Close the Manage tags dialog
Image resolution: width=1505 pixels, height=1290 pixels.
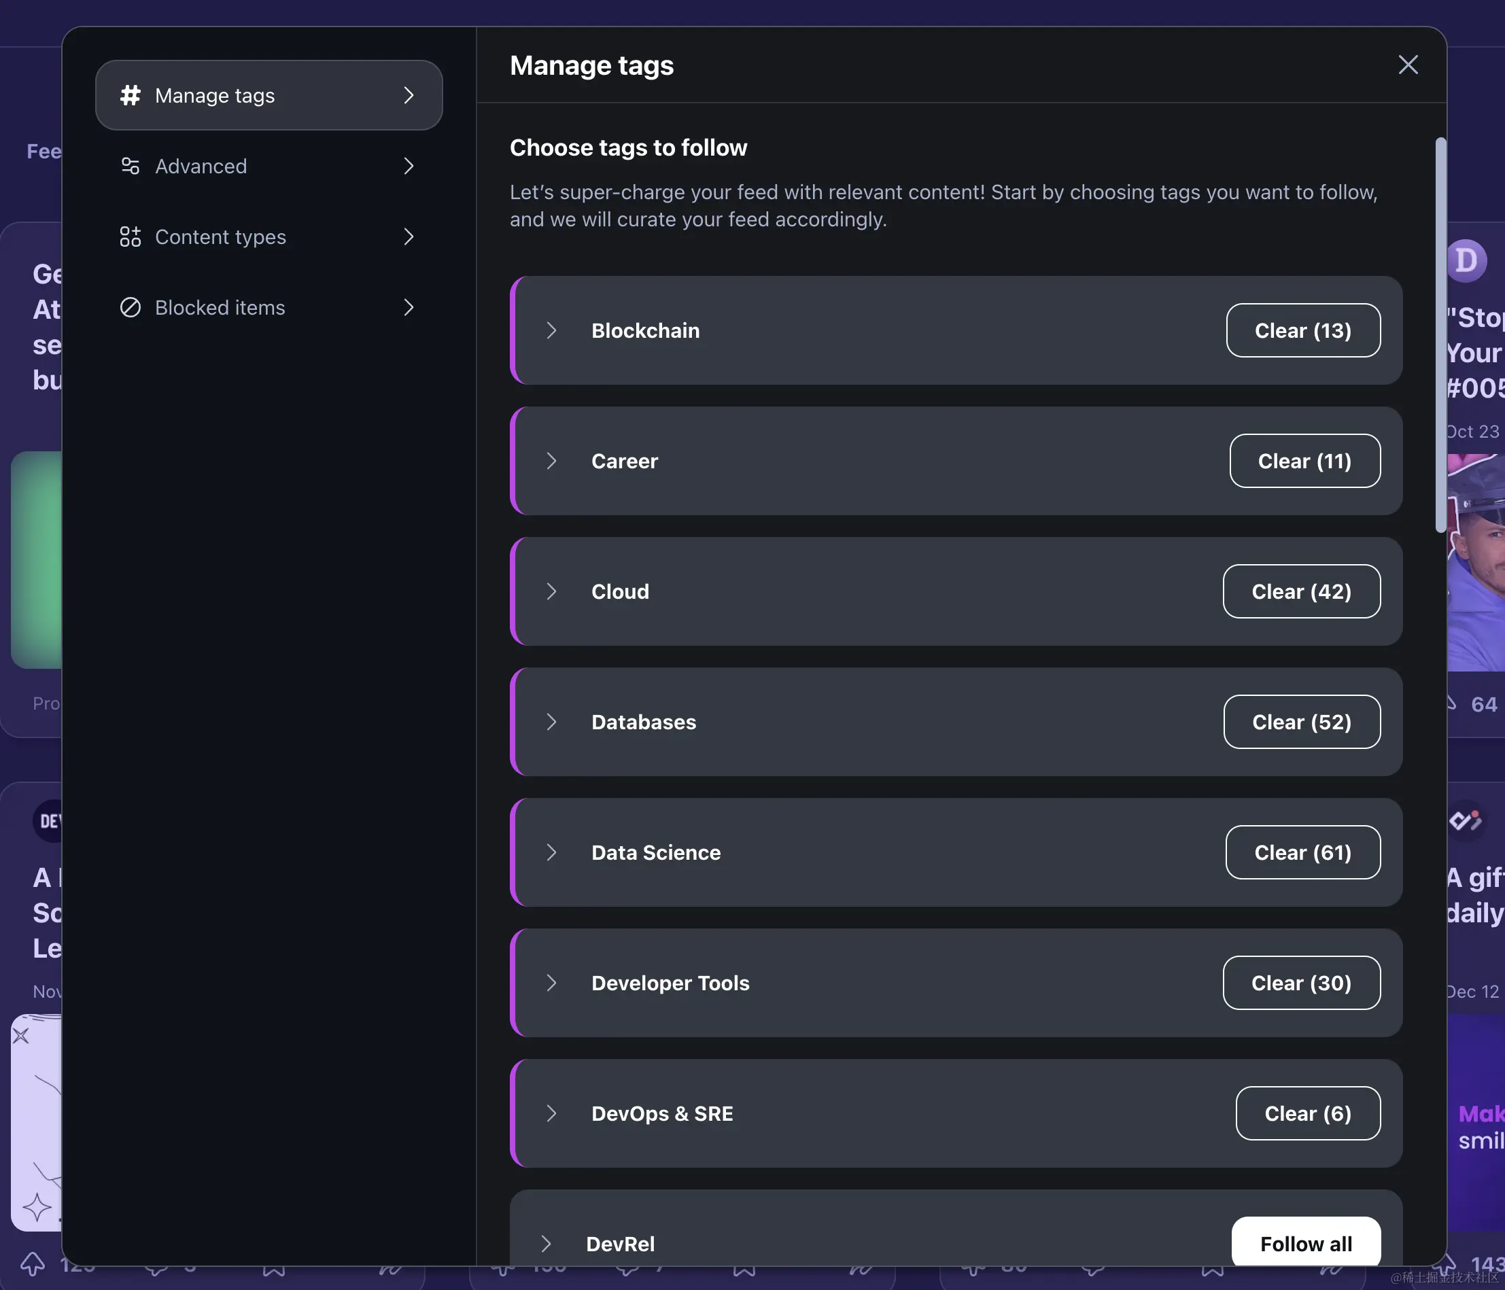[x=1408, y=65]
